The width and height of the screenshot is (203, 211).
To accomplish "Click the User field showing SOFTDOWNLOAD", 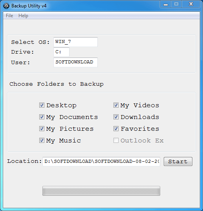I will [75, 62].
